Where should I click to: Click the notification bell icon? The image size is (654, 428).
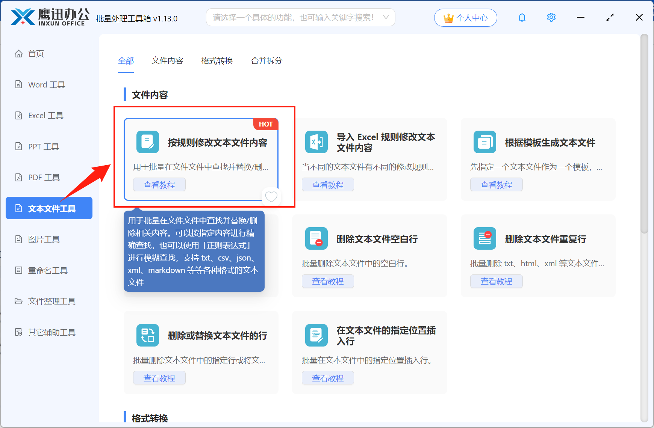coord(522,17)
